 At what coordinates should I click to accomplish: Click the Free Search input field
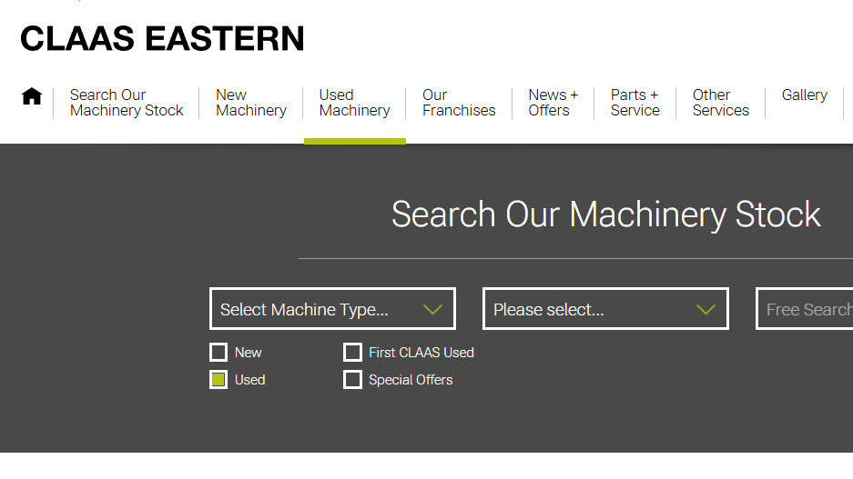[x=805, y=308]
